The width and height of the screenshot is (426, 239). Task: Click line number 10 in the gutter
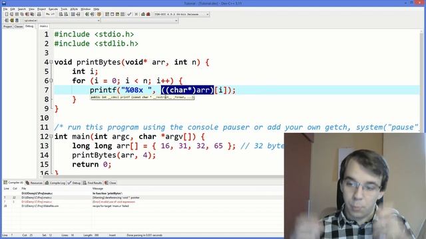coord(45,118)
